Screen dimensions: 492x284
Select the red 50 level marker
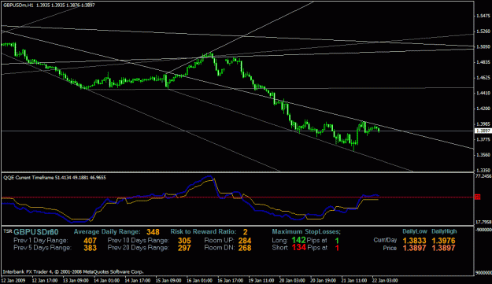(478, 197)
